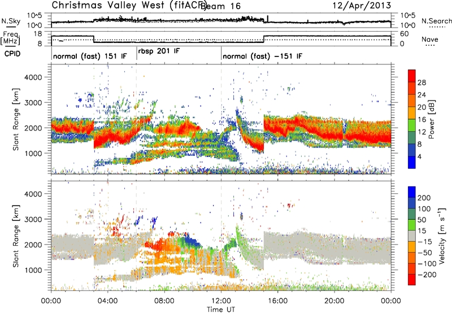The width and height of the screenshot is (452, 313).
Task: Click the '20:00' time axis label
Action: pyautogui.click(x=334, y=301)
